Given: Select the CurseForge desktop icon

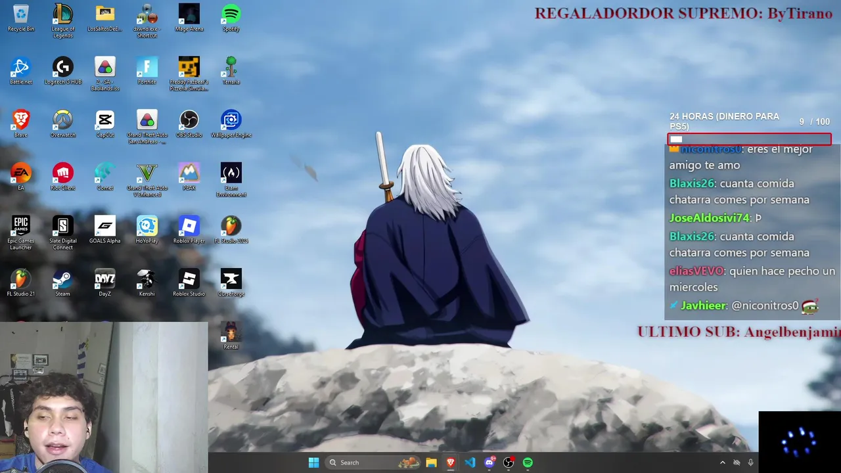Looking at the screenshot, I should pos(231,283).
